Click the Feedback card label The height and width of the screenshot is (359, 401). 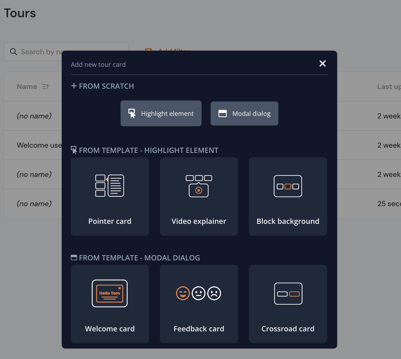199,329
